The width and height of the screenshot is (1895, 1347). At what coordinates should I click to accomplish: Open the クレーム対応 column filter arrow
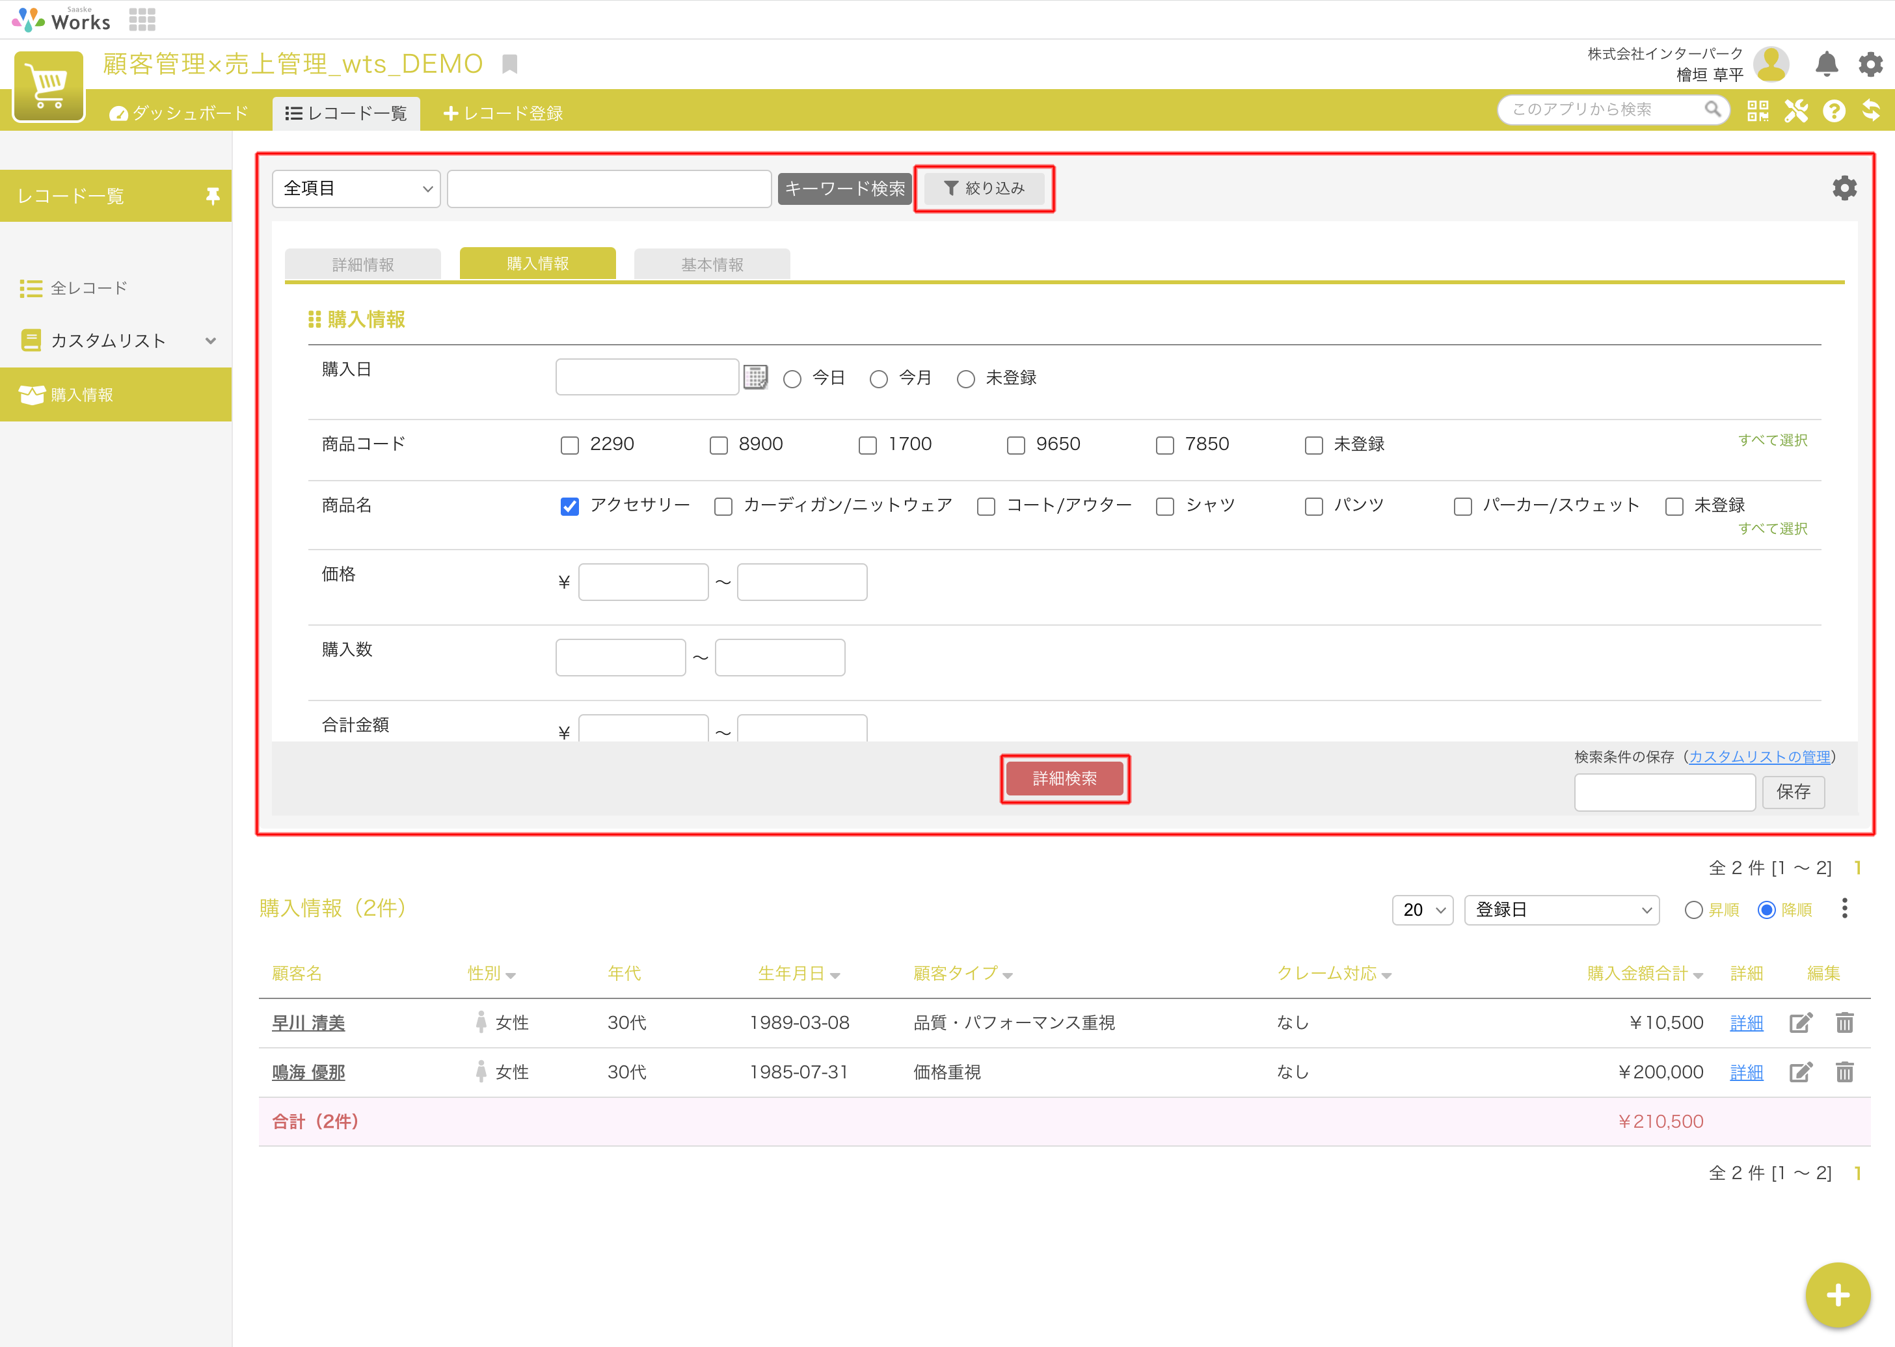1386,976
